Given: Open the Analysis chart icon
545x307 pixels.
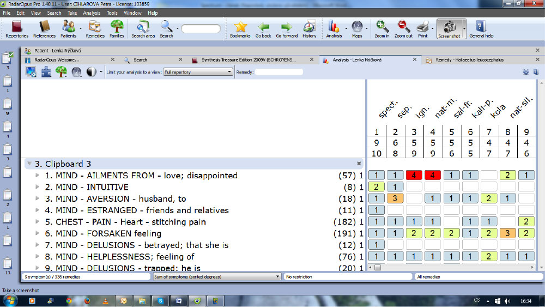Looking at the screenshot, I should point(334,29).
